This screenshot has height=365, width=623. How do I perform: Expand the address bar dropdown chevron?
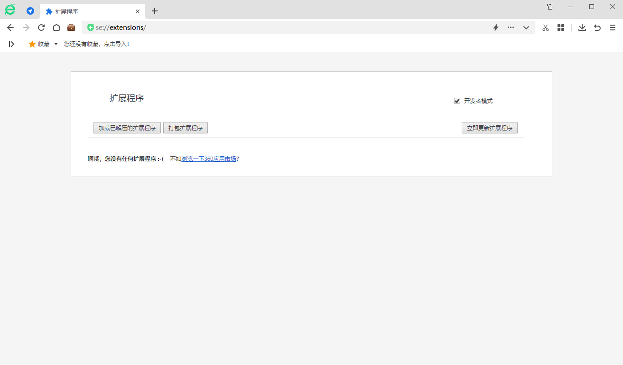(x=526, y=28)
